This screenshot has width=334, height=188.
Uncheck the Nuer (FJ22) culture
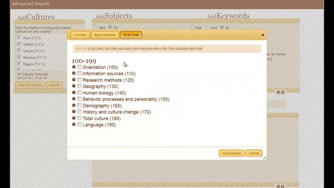[19, 37]
